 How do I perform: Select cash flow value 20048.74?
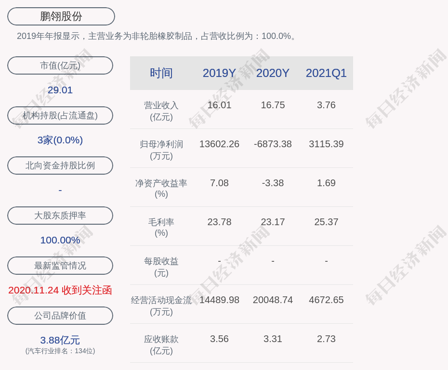tap(273, 300)
